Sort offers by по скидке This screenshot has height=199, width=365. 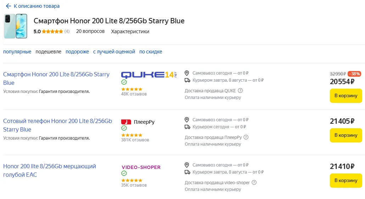151,52
